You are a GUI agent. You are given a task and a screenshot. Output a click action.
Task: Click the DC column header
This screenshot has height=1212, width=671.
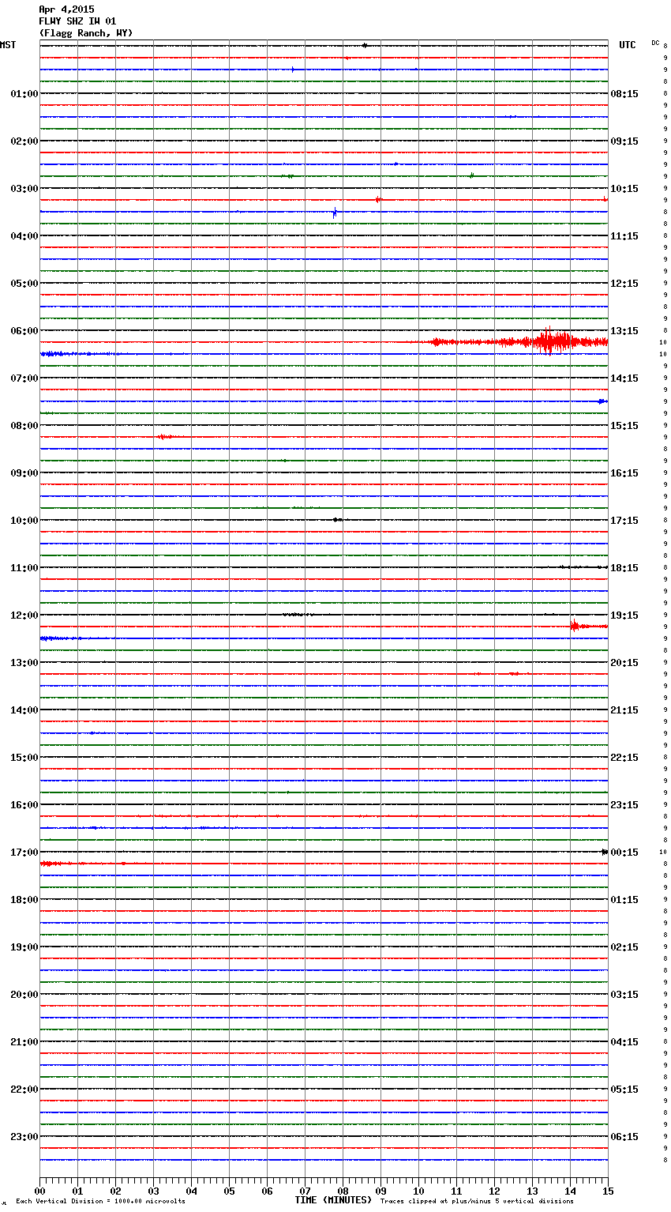[655, 43]
